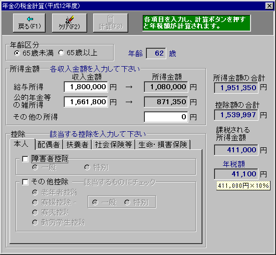Viewport: 276px width, 255px height.
Task: Click the クリア(F2) clear button
Action: [69, 23]
